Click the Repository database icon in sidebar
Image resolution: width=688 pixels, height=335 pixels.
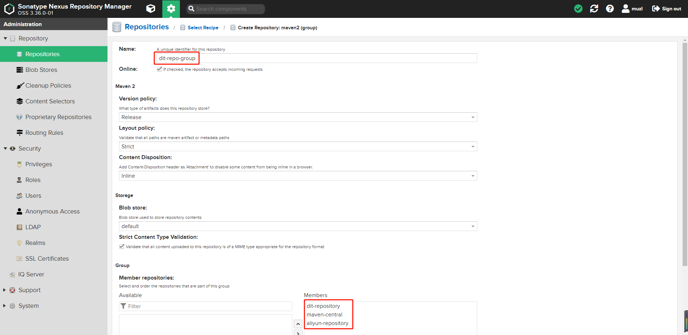click(13, 38)
